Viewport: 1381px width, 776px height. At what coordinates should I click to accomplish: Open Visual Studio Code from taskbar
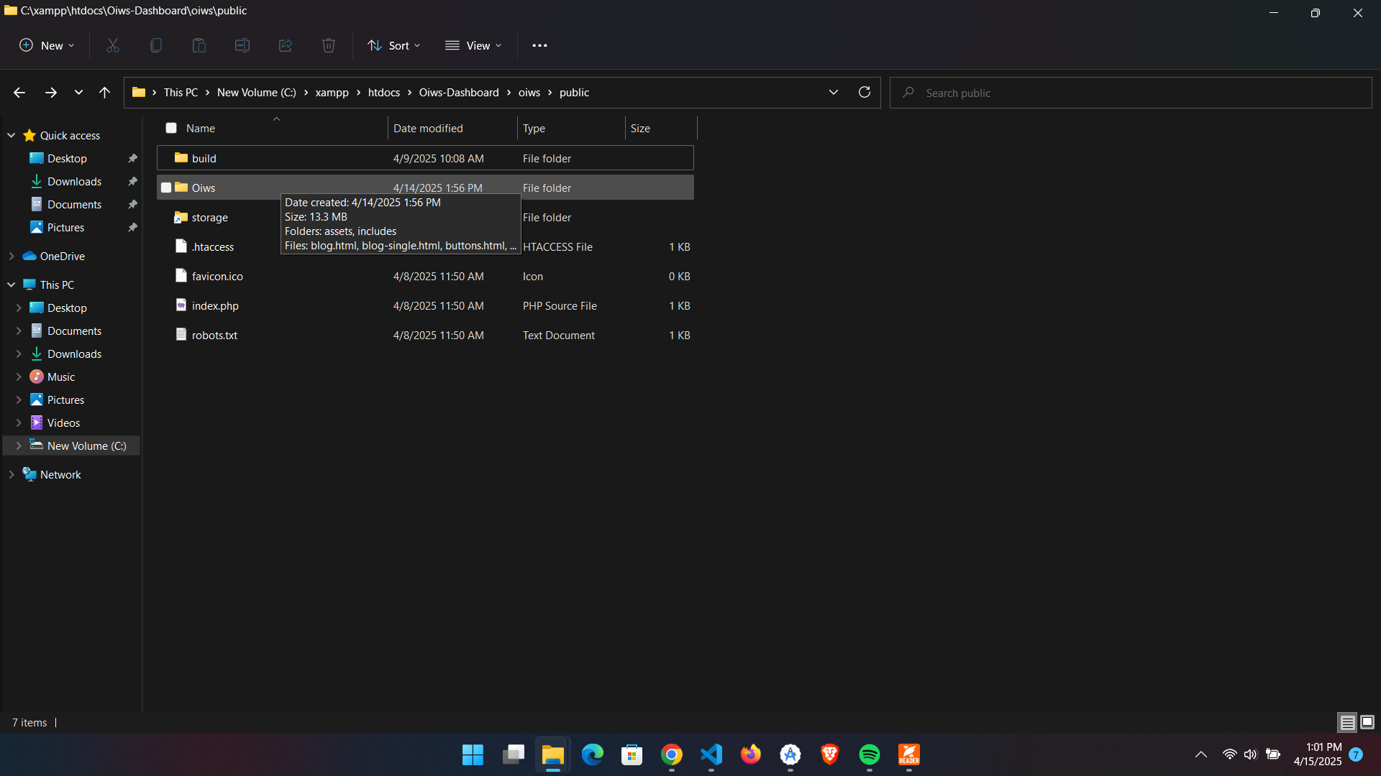tap(711, 754)
